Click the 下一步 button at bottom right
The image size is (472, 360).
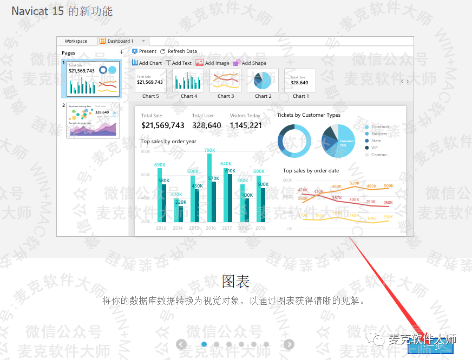pyautogui.click(x=430, y=346)
